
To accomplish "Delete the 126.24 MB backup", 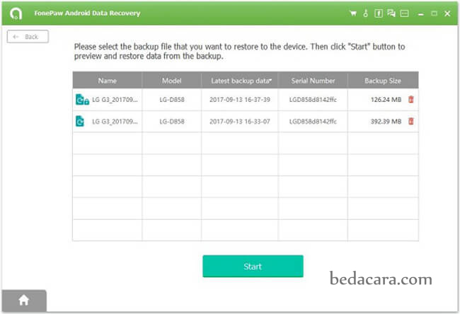I will click(411, 100).
